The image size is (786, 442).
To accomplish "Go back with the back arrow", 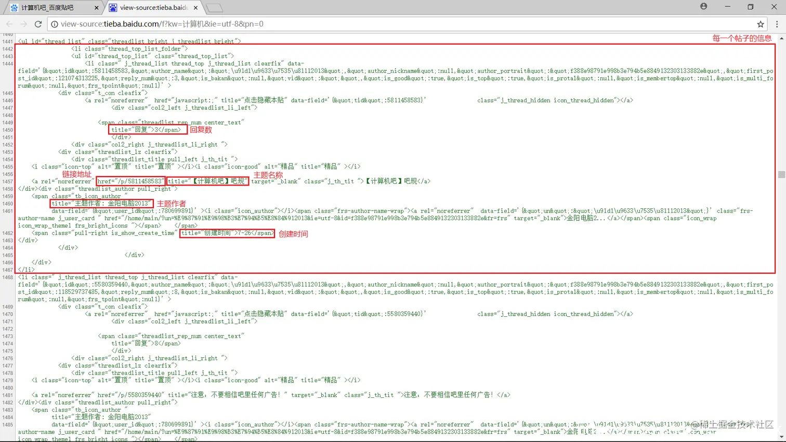I will click(9, 24).
